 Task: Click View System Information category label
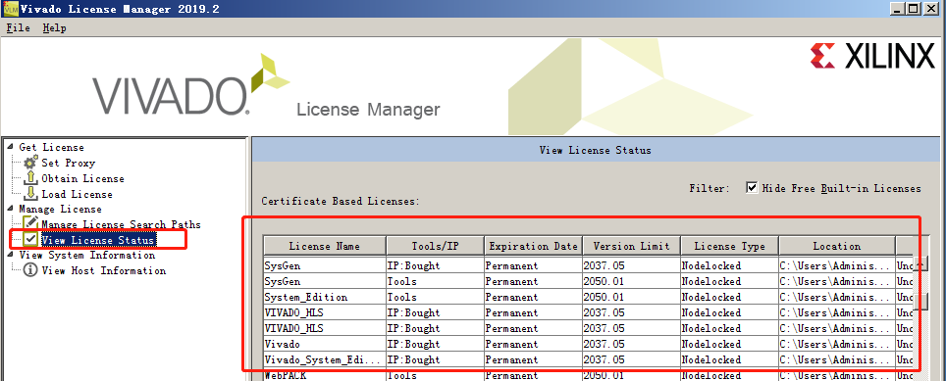pos(87,256)
